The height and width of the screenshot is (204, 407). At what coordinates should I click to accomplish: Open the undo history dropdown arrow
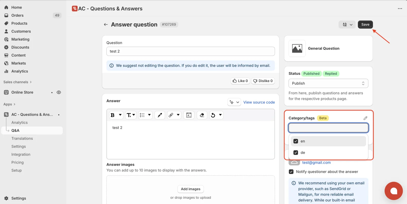pyautogui.click(x=220, y=115)
